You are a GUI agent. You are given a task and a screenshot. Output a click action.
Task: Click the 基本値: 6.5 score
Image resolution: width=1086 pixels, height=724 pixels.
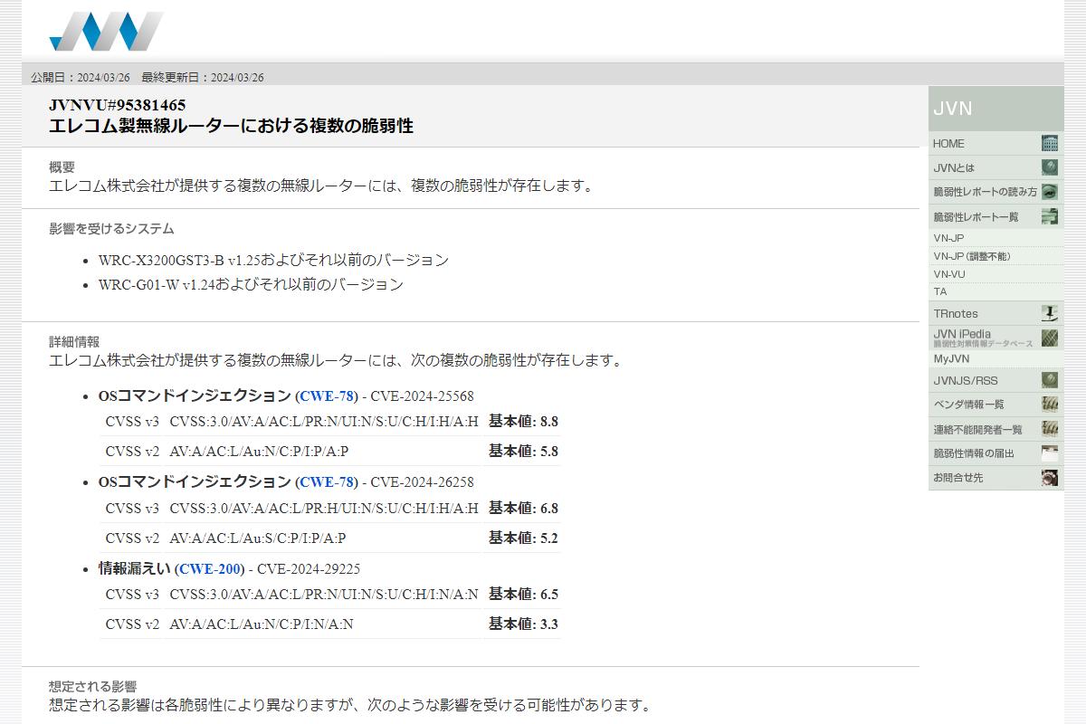(x=523, y=595)
